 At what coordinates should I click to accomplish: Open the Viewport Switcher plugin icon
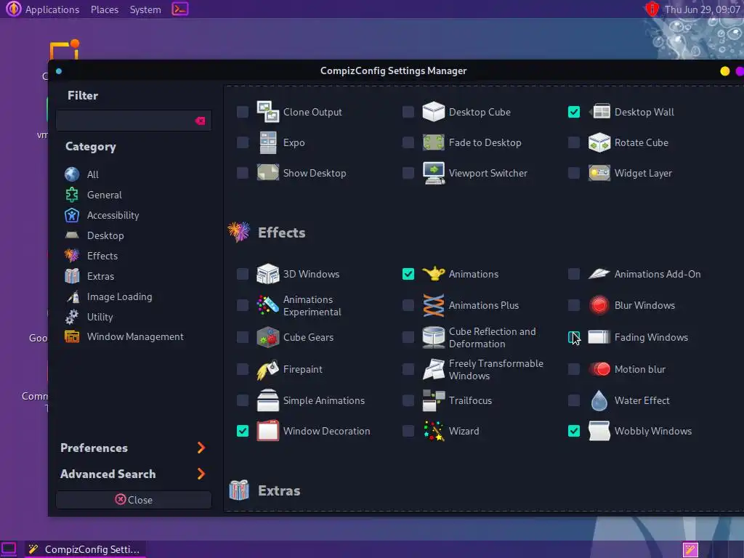coord(433,173)
